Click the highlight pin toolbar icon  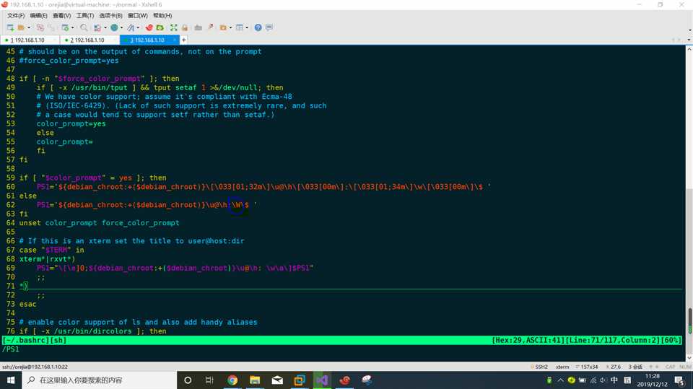211,27
